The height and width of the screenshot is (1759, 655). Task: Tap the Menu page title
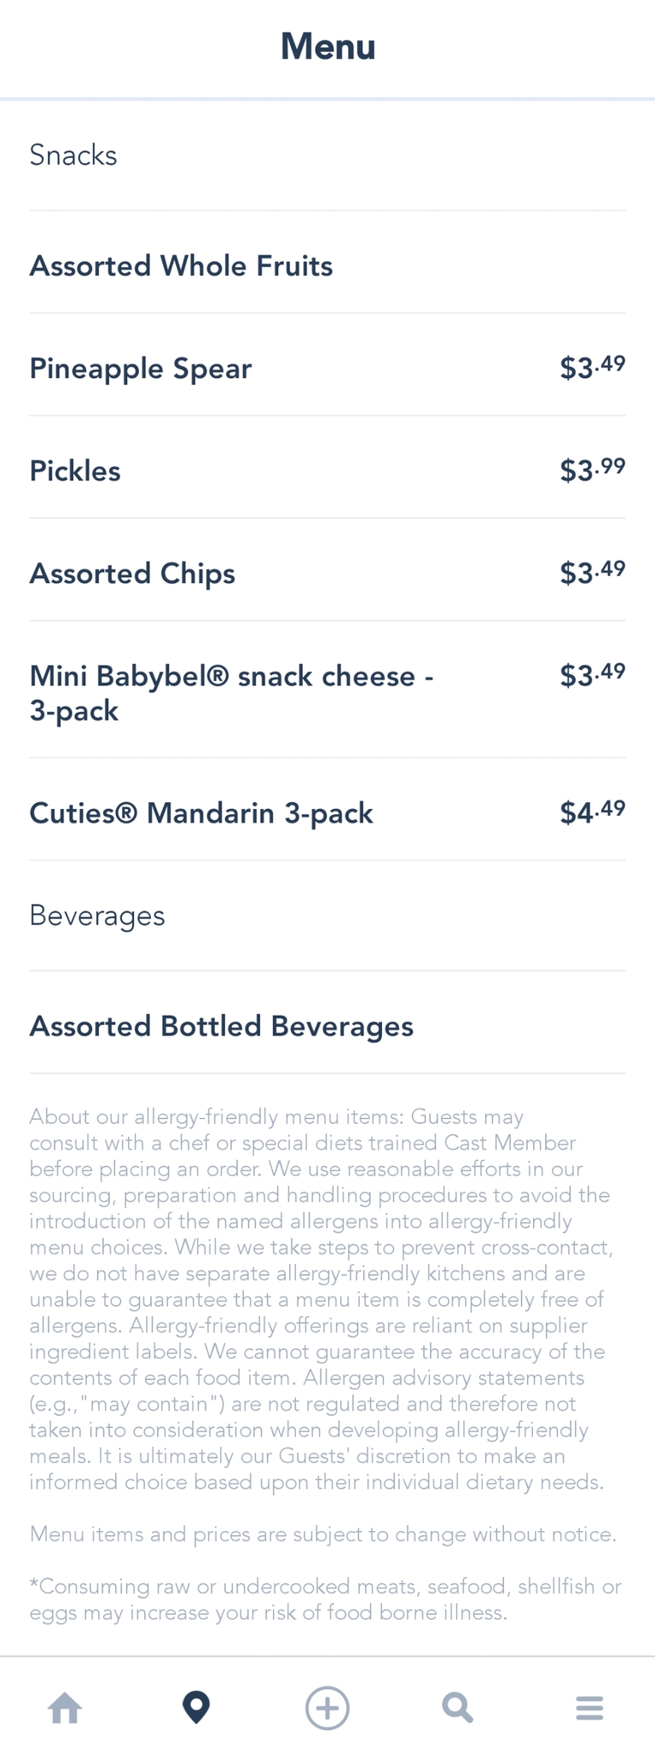click(327, 46)
